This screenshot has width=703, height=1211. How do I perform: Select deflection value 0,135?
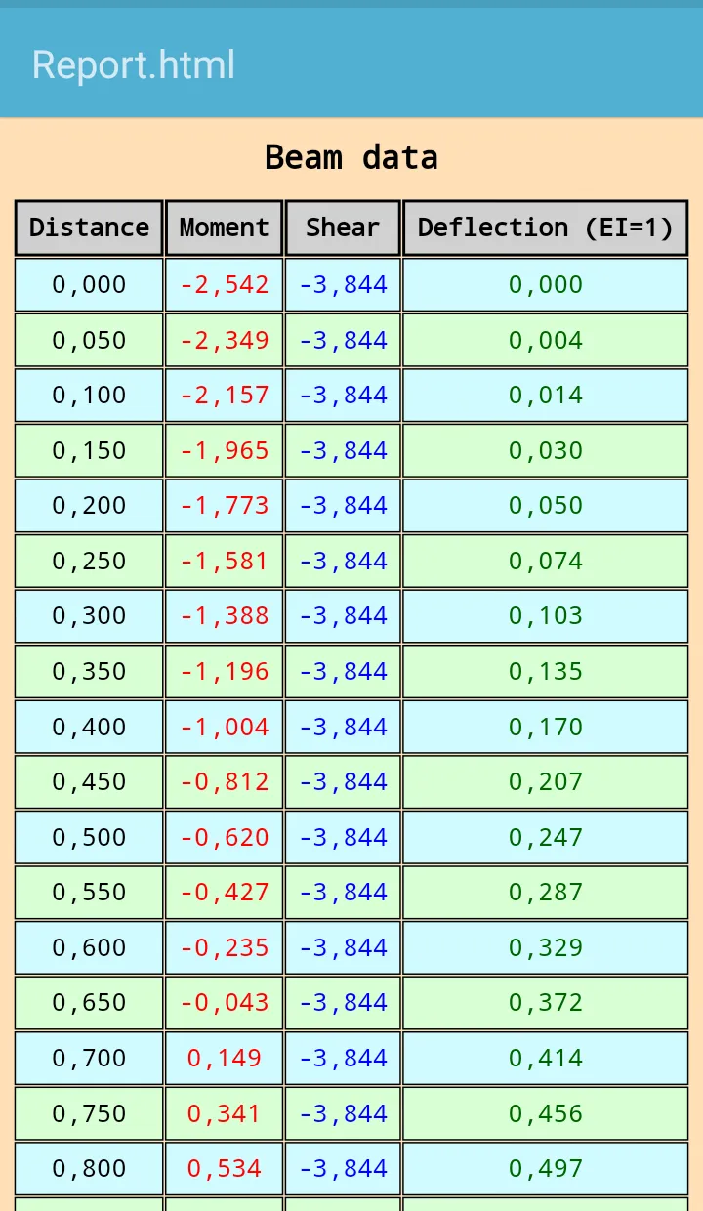tap(546, 671)
